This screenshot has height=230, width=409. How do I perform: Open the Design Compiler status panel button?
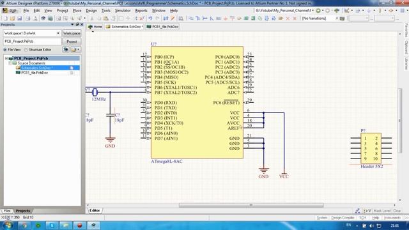point(343,217)
